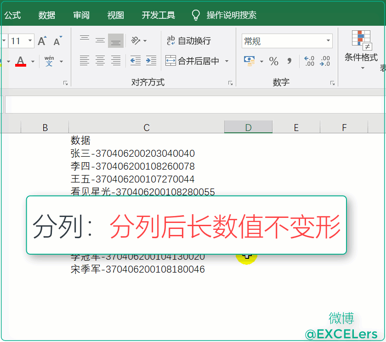Click the Decrease Decimal icon
386x342 pixels.
[x=325, y=61]
